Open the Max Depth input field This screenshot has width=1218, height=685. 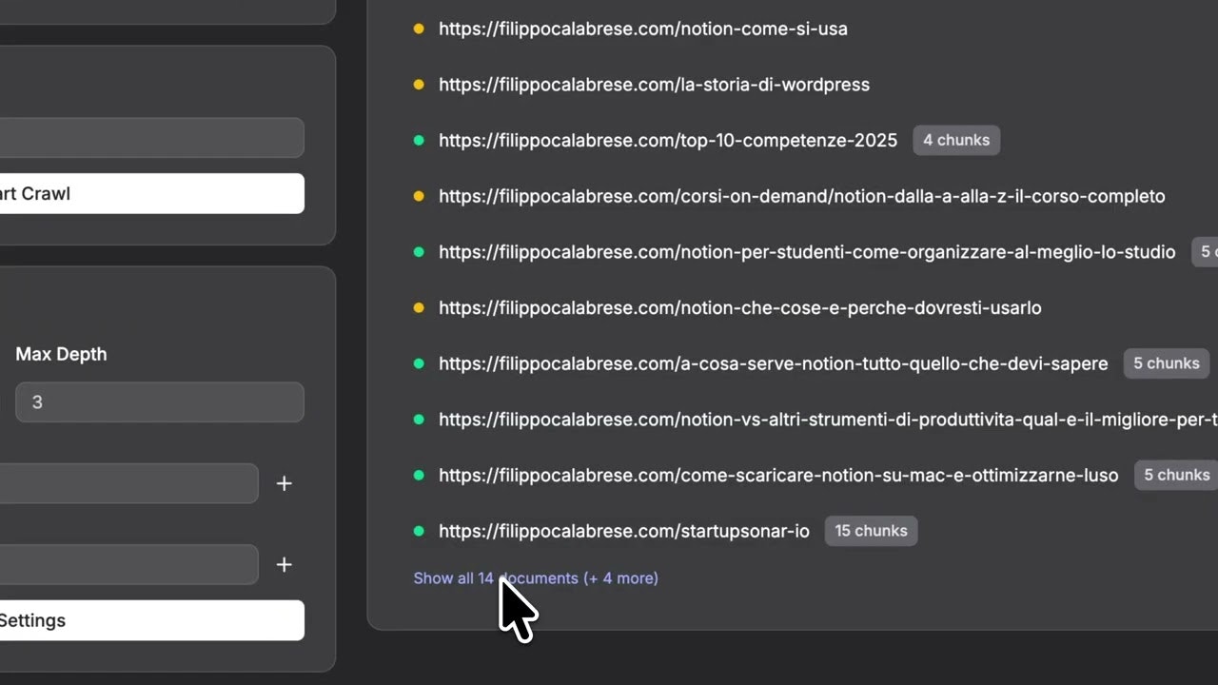pos(160,402)
